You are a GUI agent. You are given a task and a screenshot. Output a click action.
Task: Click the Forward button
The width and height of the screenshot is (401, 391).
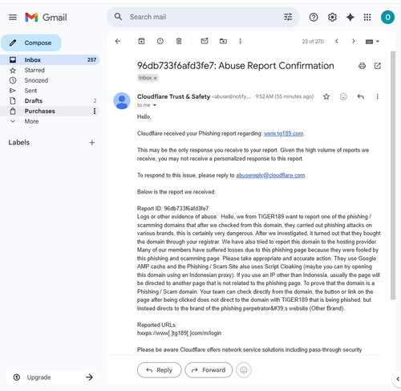pyautogui.click(x=209, y=370)
